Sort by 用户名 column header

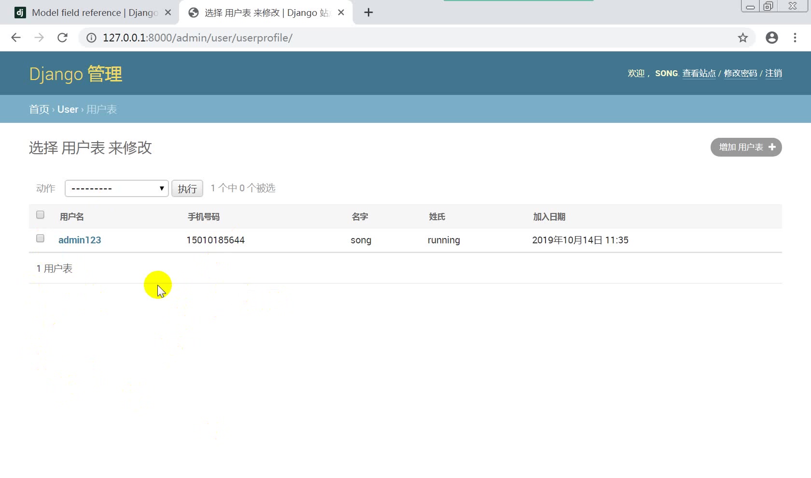(x=72, y=217)
